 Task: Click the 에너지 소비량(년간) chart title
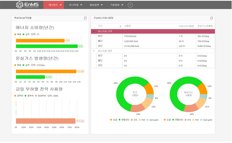pyautogui.click(x=35, y=28)
